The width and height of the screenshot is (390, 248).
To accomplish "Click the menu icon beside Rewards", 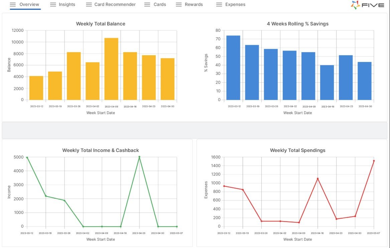I will (179, 5).
